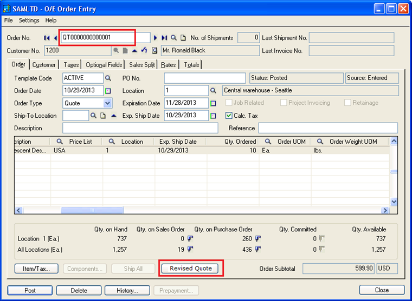Open Order No. finder magnifier
This screenshot has width=412, height=301.
[x=173, y=38]
